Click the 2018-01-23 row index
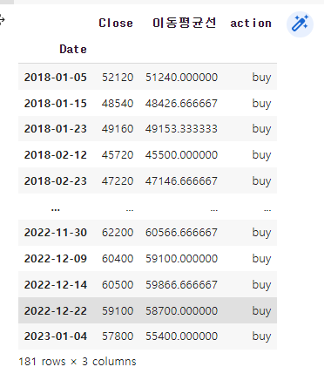The width and height of the screenshot is (324, 367). pos(56,129)
